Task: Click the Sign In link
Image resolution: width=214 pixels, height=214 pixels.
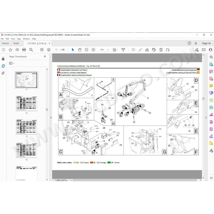Action: pos(206,43)
